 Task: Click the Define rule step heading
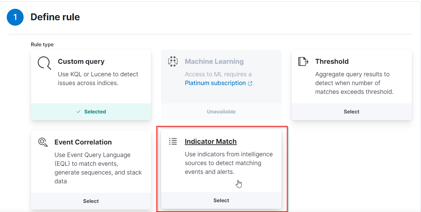[55, 17]
